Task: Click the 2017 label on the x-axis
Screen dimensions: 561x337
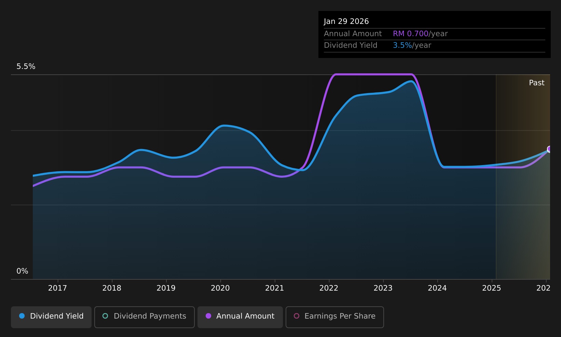Action: 57,288
